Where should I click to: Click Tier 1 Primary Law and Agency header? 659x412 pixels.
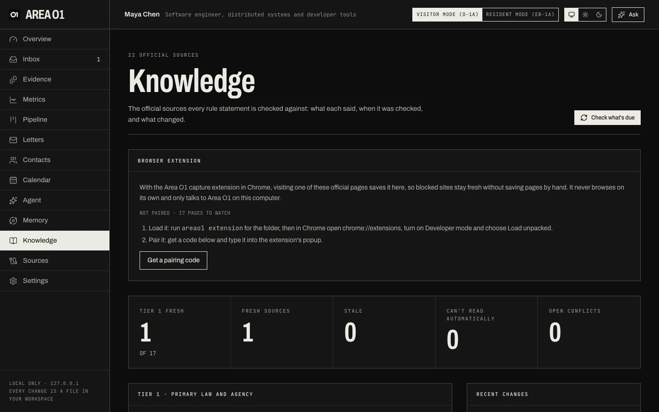[290, 395]
